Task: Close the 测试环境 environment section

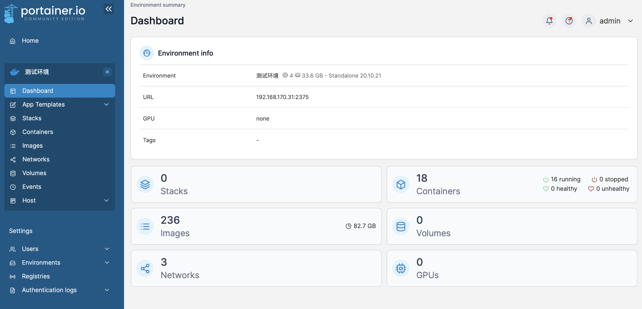Action: [107, 72]
